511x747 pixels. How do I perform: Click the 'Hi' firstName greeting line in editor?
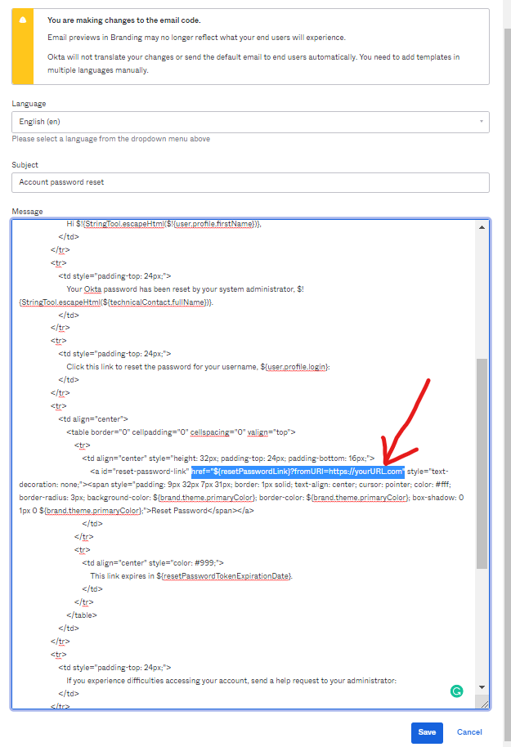point(164,223)
